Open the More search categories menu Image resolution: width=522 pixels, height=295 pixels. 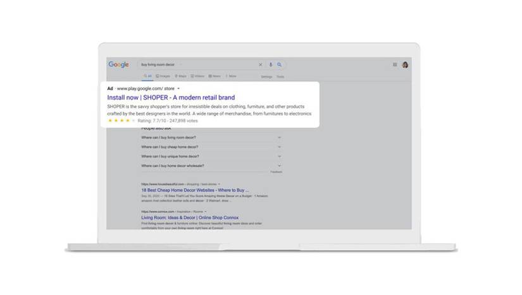[231, 76]
